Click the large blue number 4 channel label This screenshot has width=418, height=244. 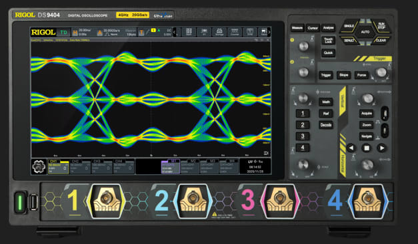click(335, 200)
